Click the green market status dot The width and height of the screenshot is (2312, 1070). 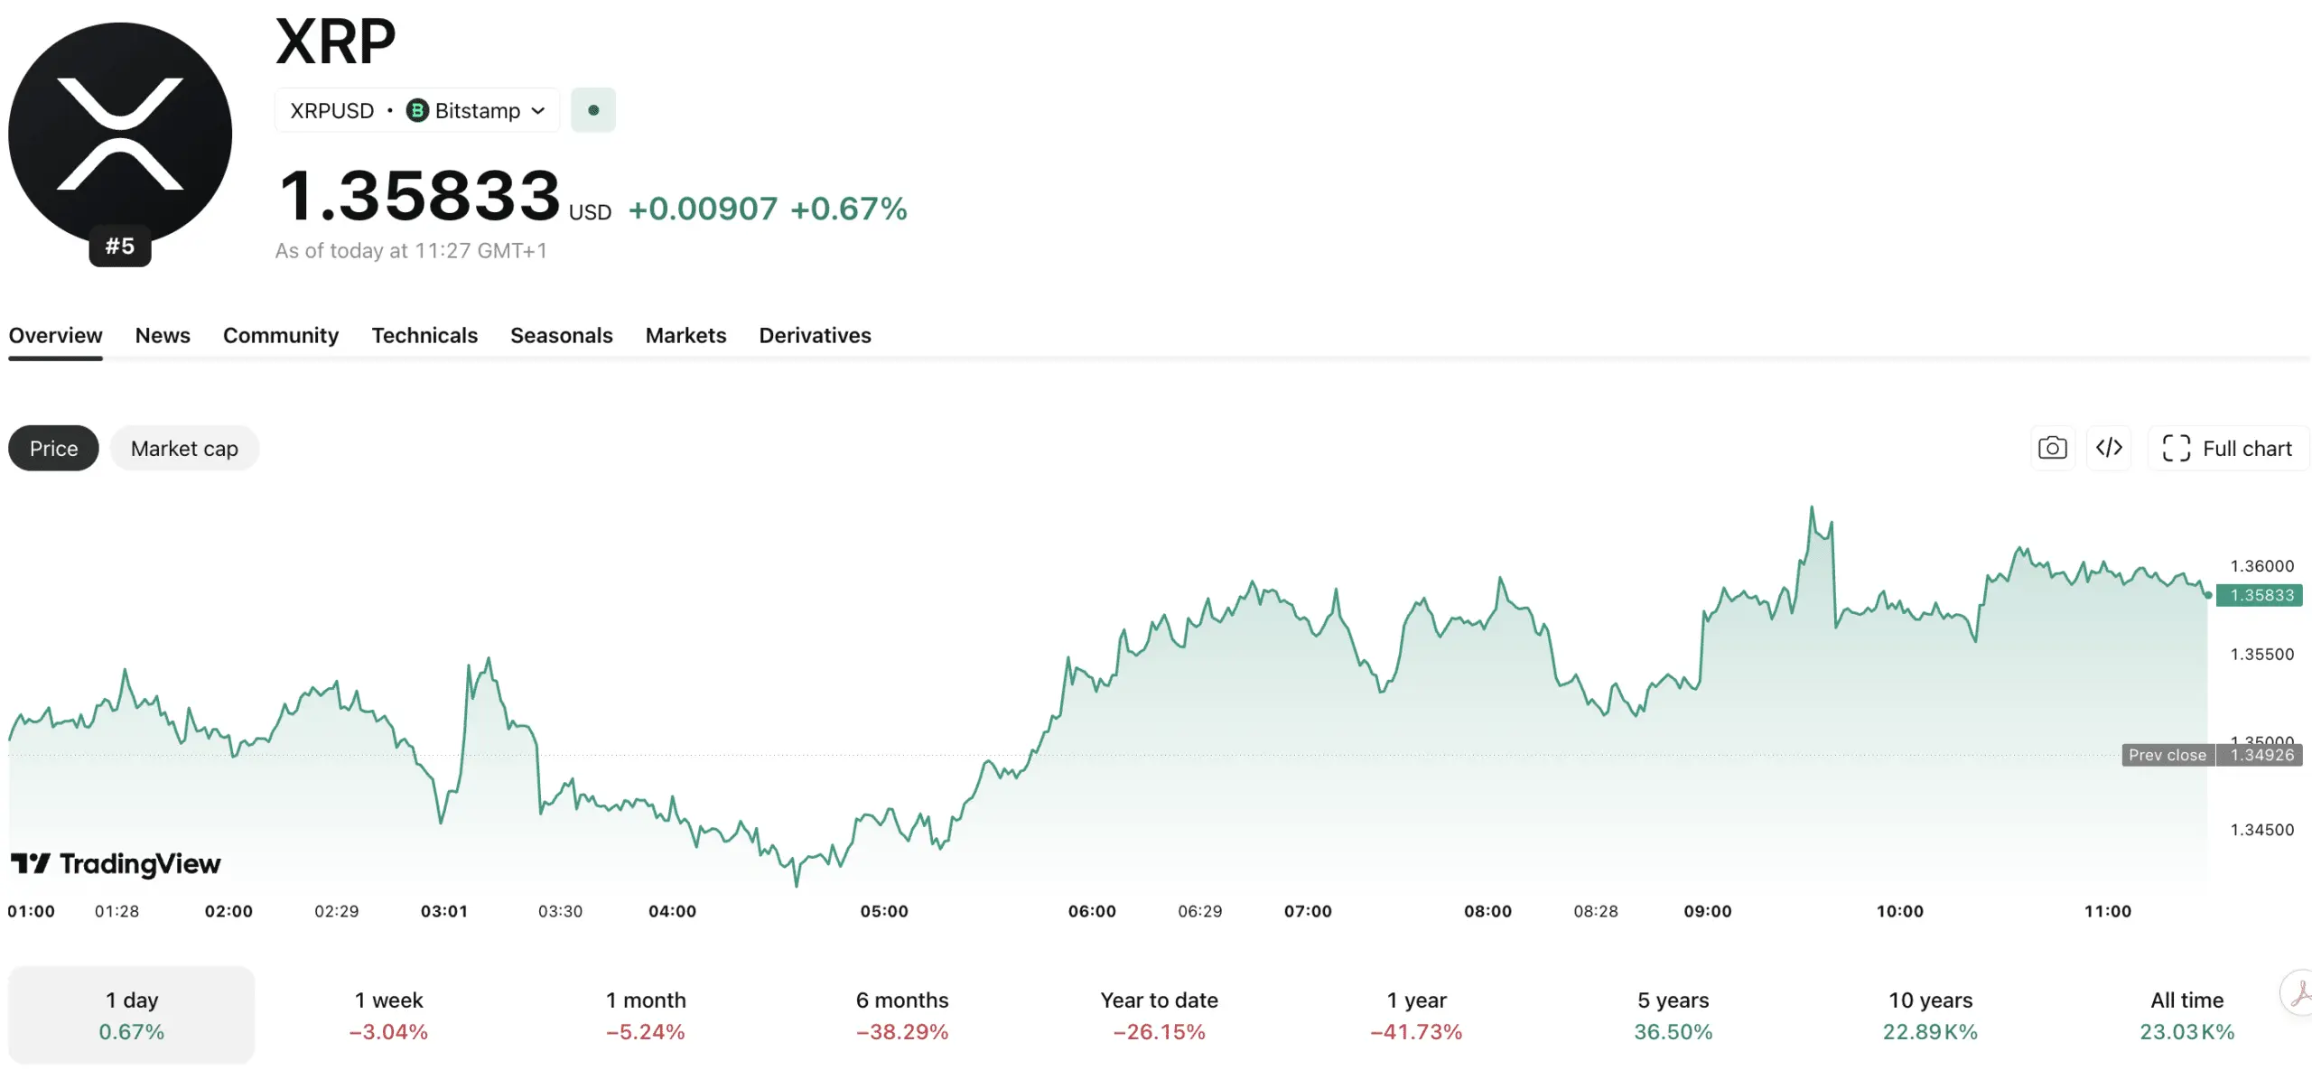tap(593, 110)
